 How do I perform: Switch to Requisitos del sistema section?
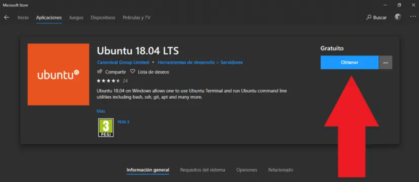click(x=203, y=170)
